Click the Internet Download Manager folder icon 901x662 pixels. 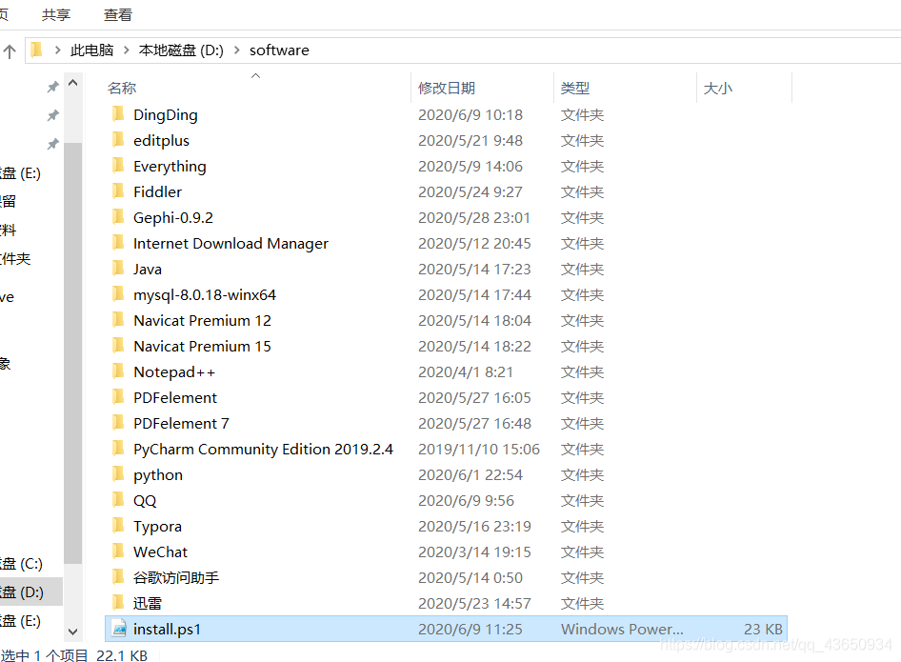118,243
